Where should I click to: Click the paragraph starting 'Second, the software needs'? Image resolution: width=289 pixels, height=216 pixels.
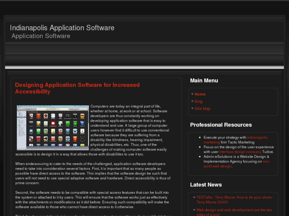pos(92,200)
